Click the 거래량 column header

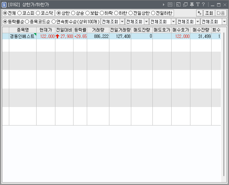[x=98, y=30]
